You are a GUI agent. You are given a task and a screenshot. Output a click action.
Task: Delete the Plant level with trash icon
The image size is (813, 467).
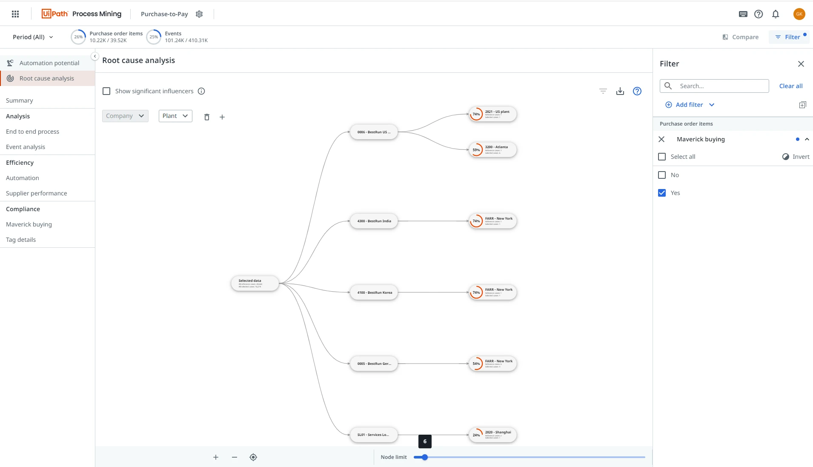207,117
